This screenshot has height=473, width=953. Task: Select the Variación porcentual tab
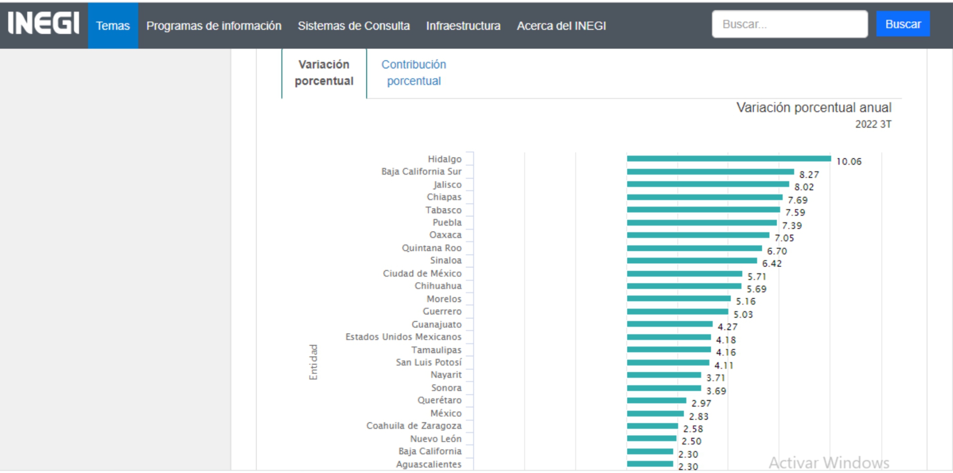(x=324, y=73)
